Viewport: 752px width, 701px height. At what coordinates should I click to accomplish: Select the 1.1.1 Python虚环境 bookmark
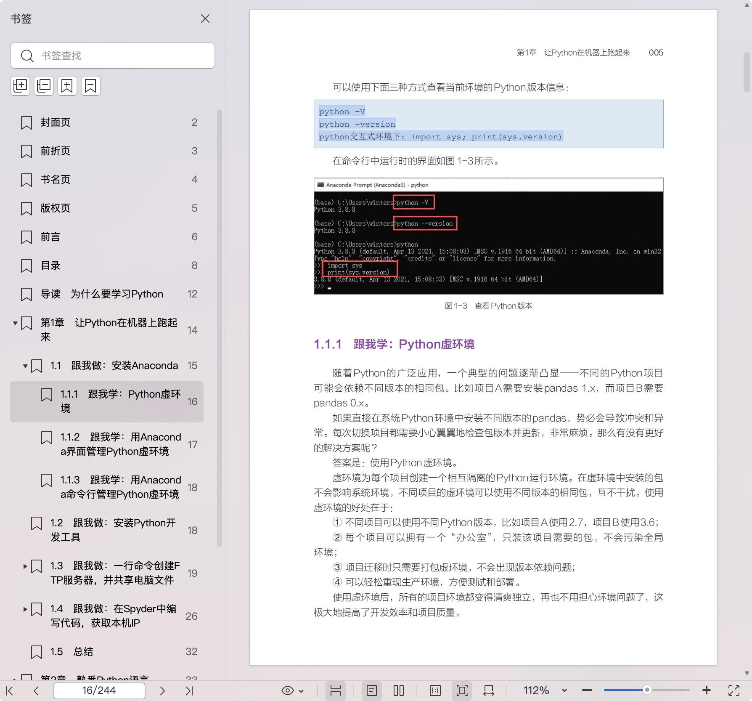(x=107, y=402)
